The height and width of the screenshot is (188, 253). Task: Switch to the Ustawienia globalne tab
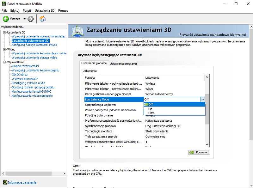click(94, 63)
